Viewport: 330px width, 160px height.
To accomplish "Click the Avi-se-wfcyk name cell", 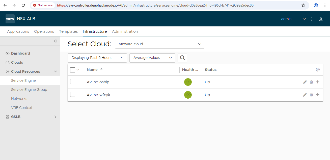I will pos(98,95).
